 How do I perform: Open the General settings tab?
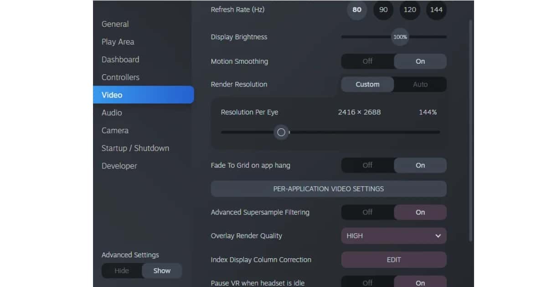(x=115, y=24)
